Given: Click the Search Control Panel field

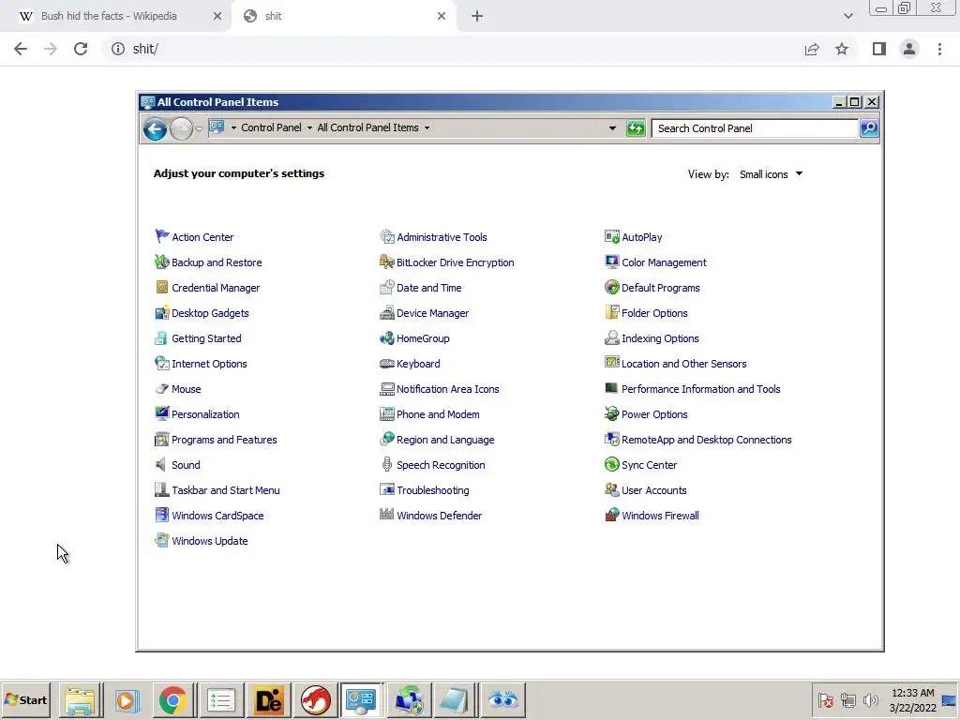Looking at the screenshot, I should [x=755, y=127].
